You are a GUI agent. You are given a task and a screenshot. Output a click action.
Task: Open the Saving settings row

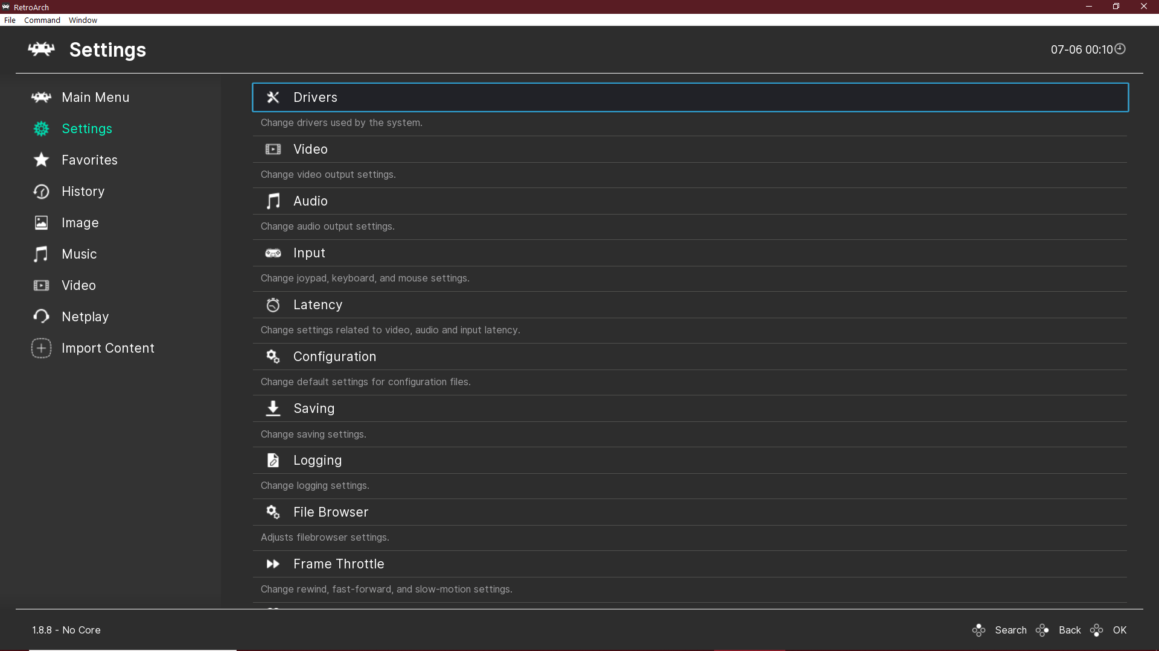pyautogui.click(x=690, y=408)
